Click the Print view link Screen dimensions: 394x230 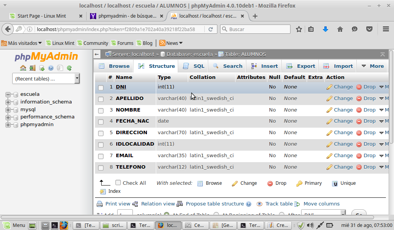[x=117, y=204]
